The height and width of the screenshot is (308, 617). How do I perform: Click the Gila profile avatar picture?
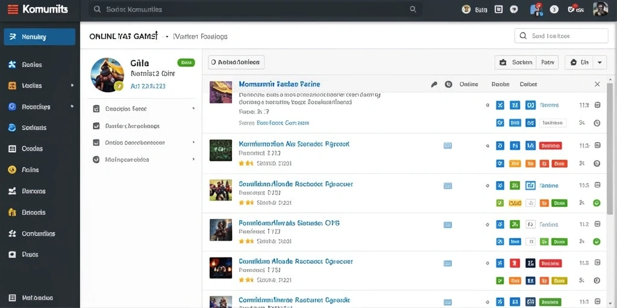pyautogui.click(x=107, y=75)
